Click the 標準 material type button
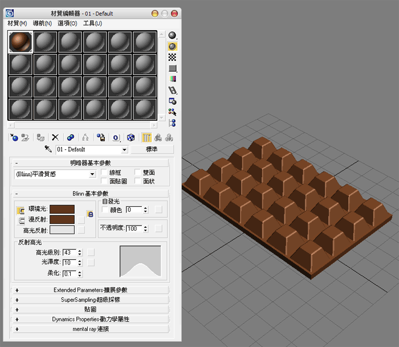The width and height of the screenshot is (399, 347). coord(152,149)
